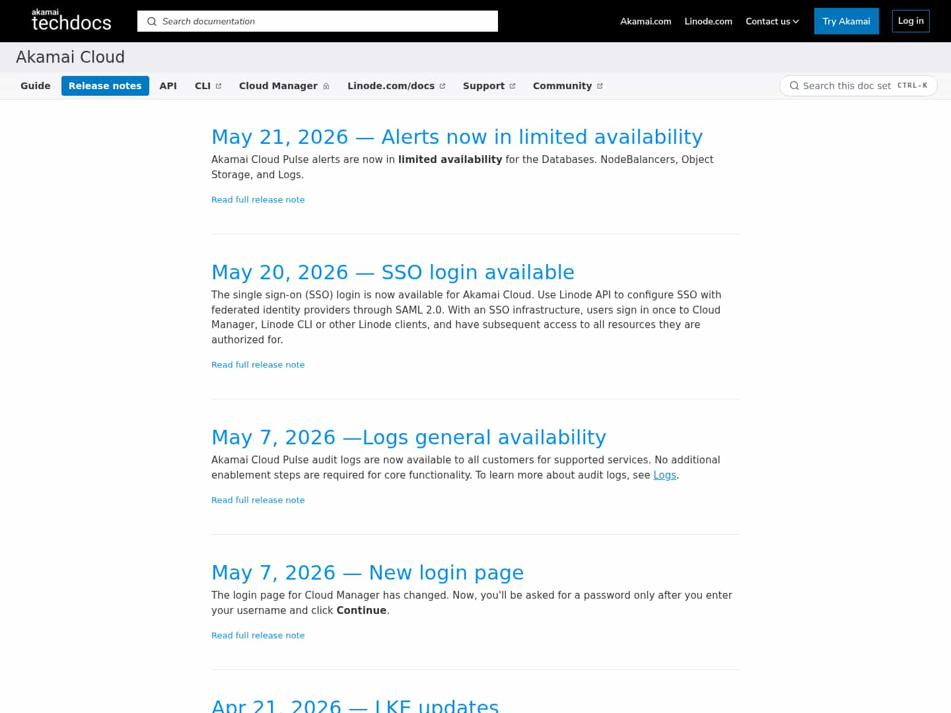Select the Release notes tab

(x=105, y=86)
